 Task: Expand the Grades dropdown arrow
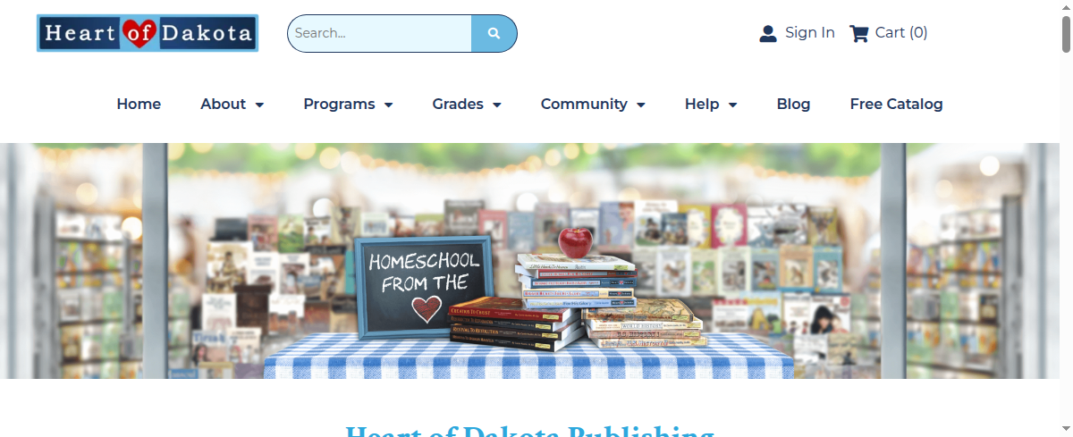click(497, 105)
